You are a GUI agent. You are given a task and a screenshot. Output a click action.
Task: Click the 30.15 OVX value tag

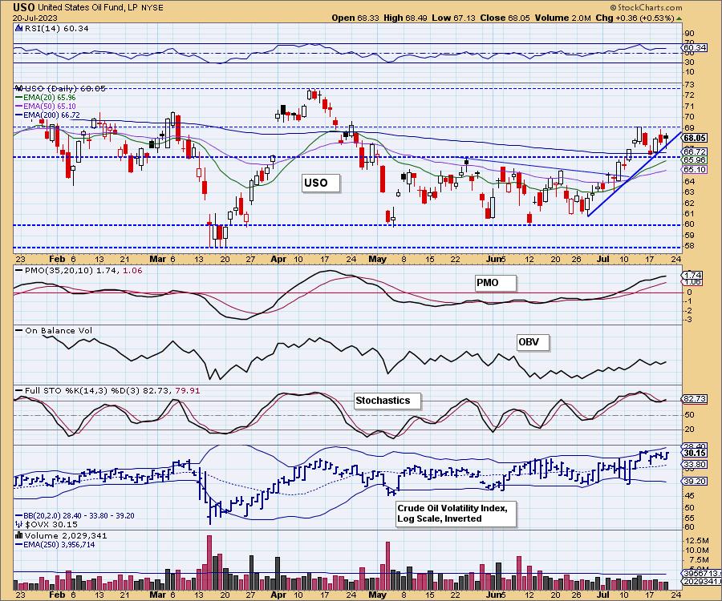695,453
